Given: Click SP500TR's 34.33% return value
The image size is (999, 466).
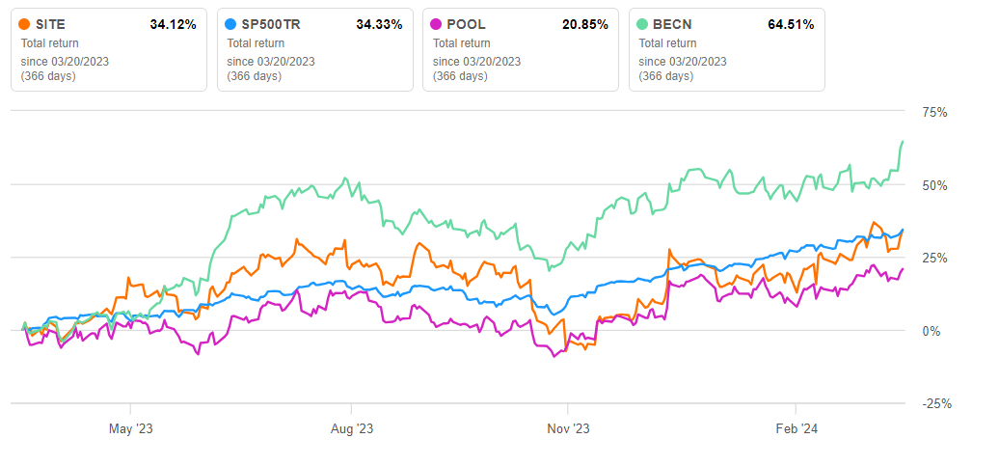Looking at the screenshot, I should pos(379,24).
